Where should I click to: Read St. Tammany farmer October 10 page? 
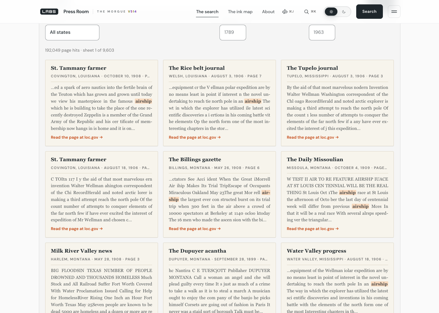click(x=77, y=137)
